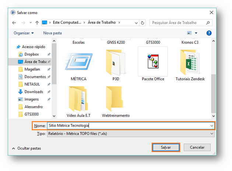Click the refresh address bar icon

coord(143,22)
